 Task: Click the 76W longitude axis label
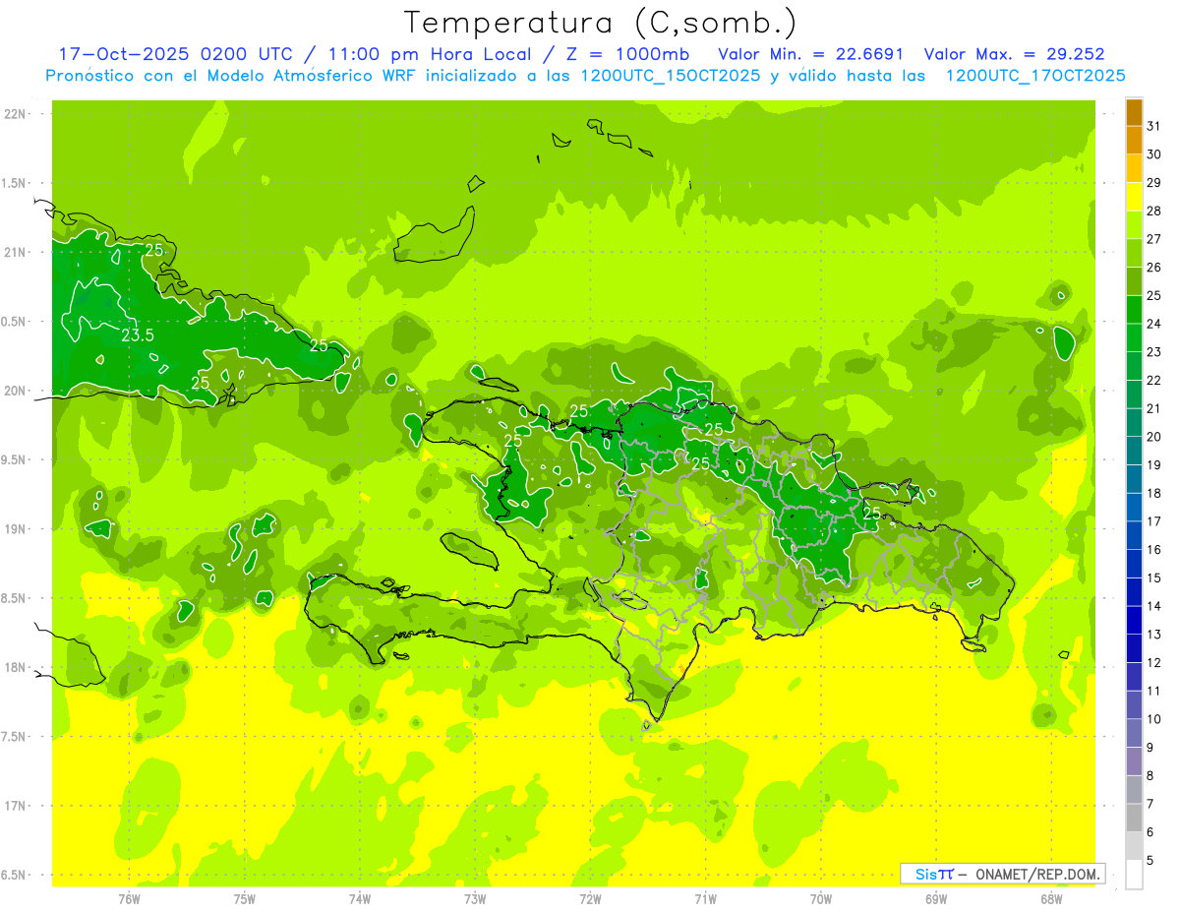point(129,898)
